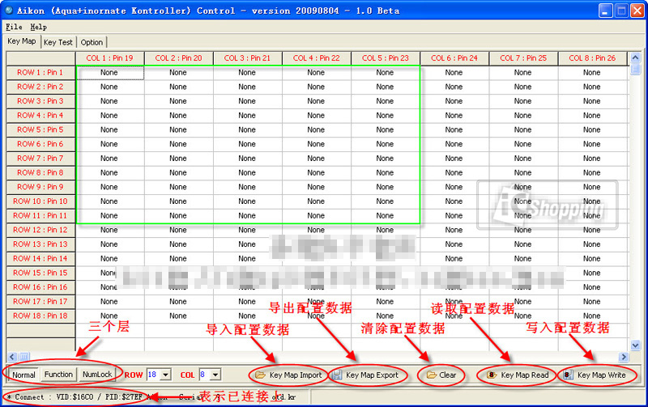The height and width of the screenshot is (407, 648).
Task: Select cell at ROW 1, COL 1
Action: [x=109, y=73]
